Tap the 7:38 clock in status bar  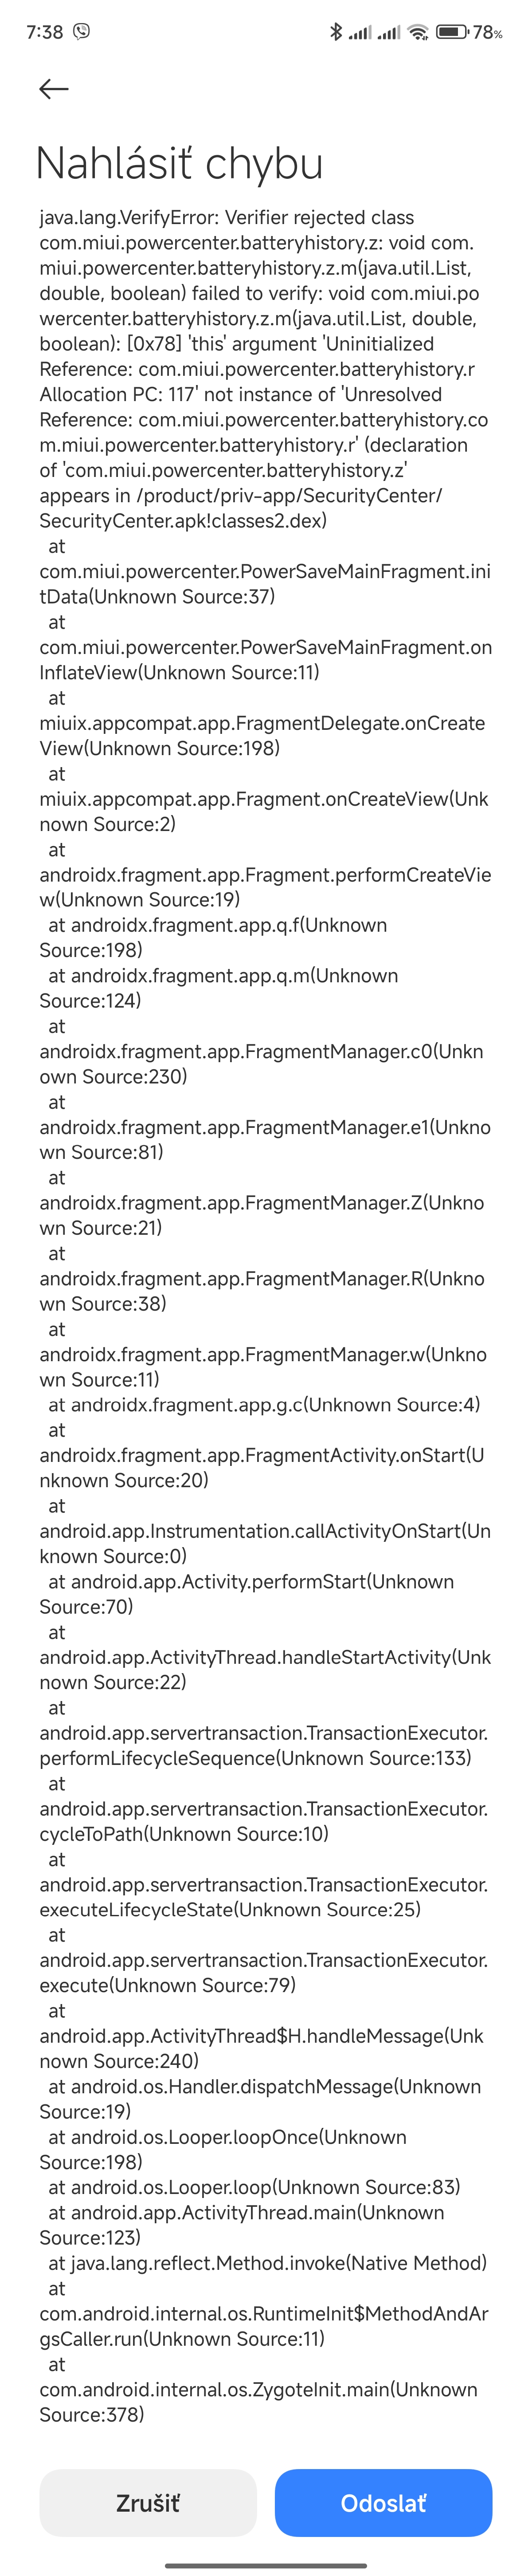[45, 32]
